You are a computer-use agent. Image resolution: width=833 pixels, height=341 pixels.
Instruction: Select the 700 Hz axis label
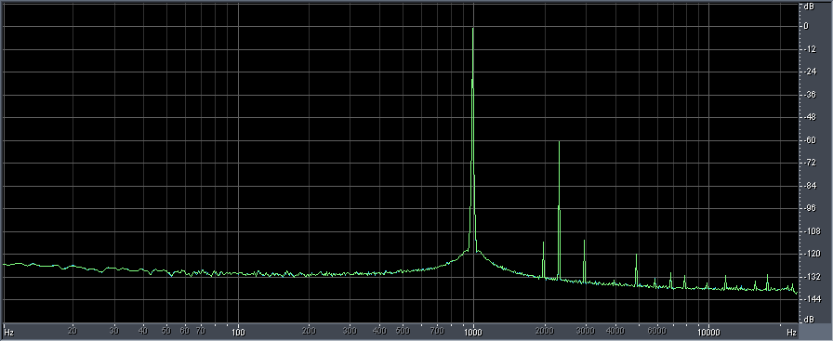pyautogui.click(x=437, y=331)
